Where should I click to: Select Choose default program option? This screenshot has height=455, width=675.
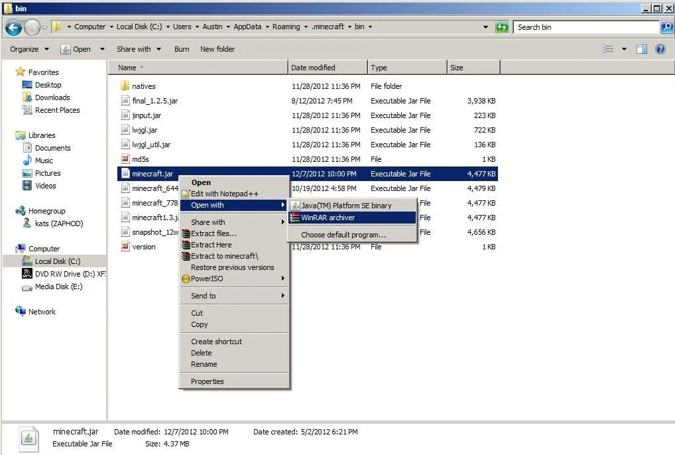click(352, 235)
